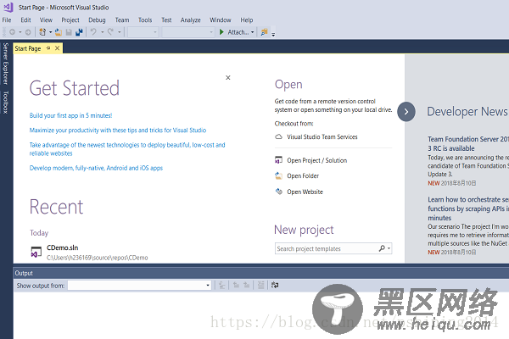This screenshot has height=339, width=509.
Task: Open the Debug menu
Action: [97, 20]
